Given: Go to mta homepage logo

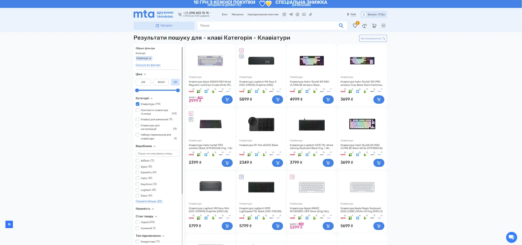Looking at the screenshot, I should (x=144, y=14).
